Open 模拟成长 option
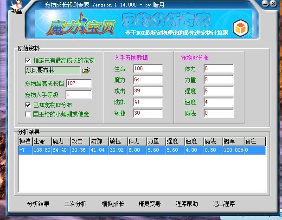 [x=113, y=204]
